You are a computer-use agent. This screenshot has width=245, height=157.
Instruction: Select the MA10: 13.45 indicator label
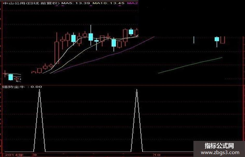coord(108,3)
